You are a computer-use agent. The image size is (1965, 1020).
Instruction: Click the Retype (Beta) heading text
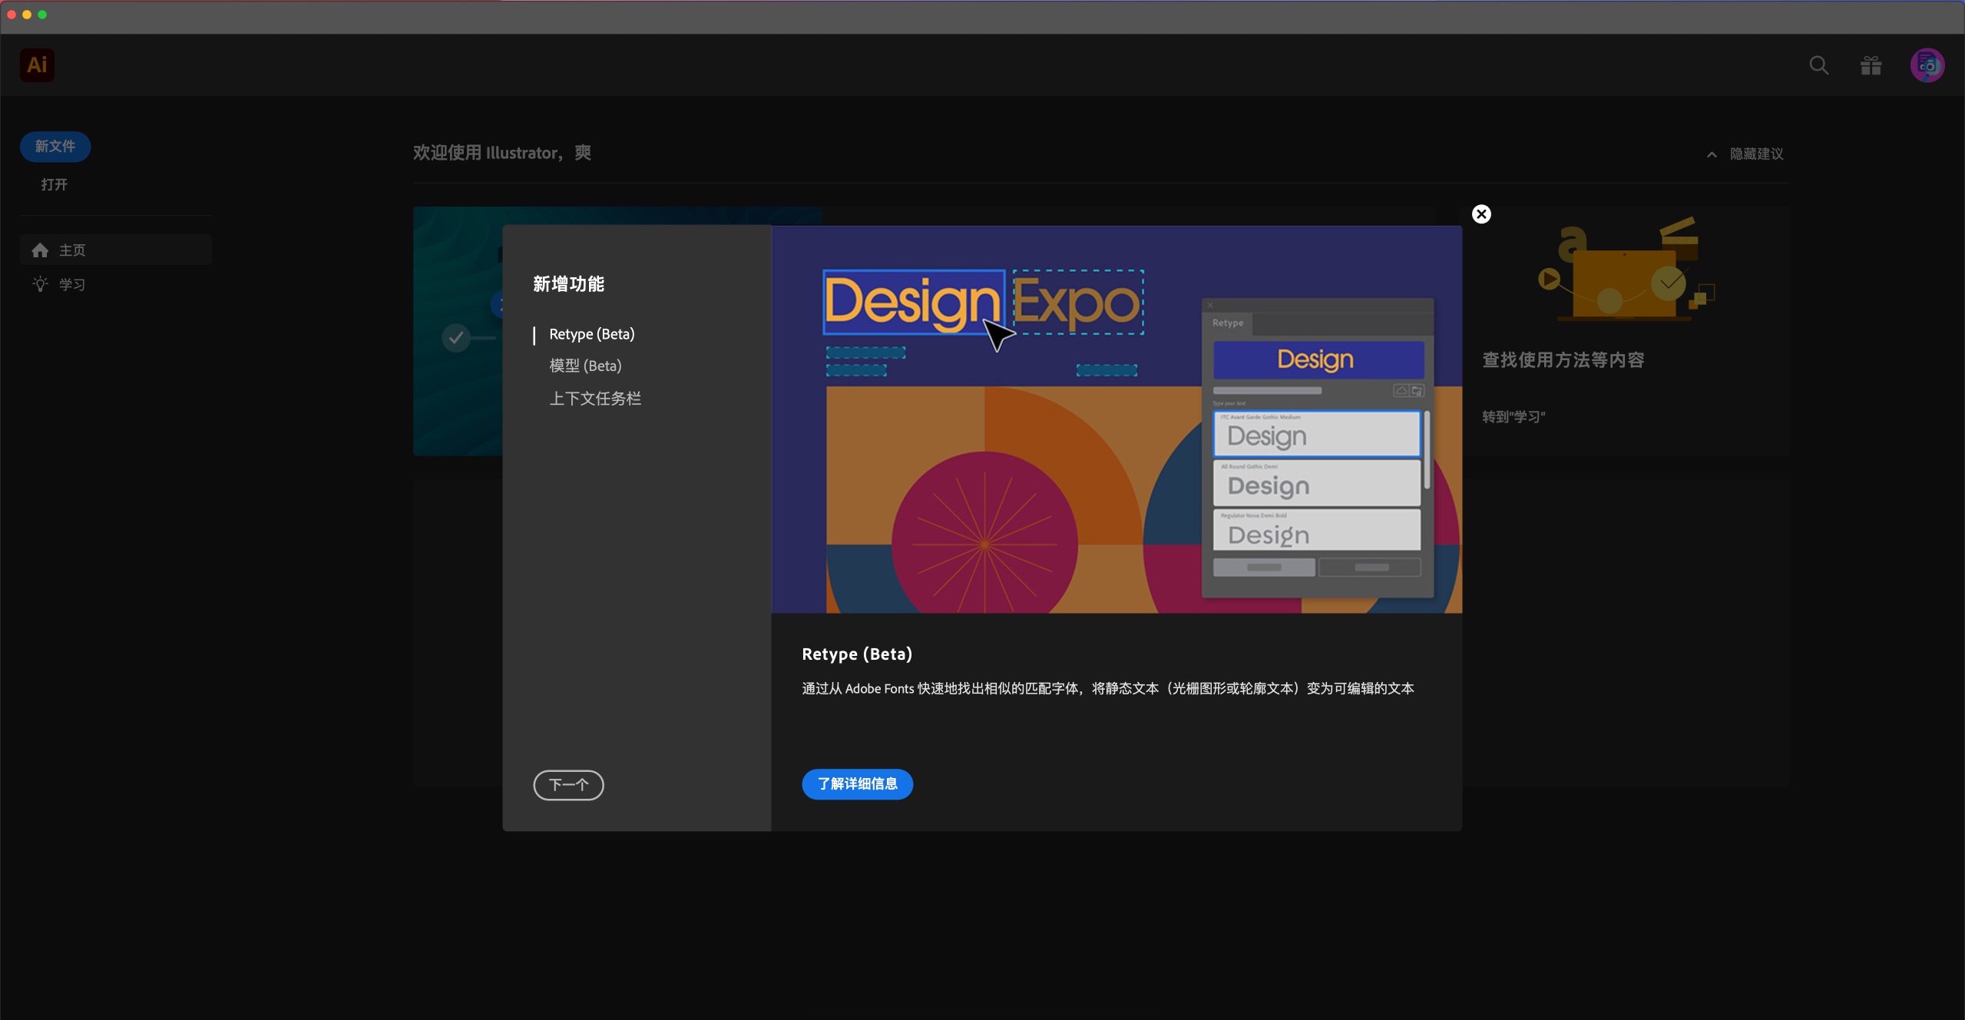pyautogui.click(x=857, y=654)
